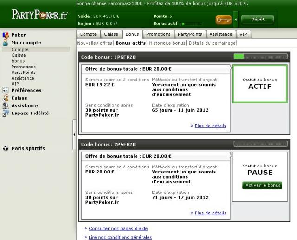Click the PartyPoker.fr logo
The image size is (297, 240).
[x=39, y=14]
